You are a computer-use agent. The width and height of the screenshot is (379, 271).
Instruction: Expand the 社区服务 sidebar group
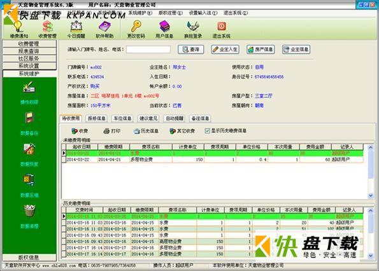coord(29,59)
